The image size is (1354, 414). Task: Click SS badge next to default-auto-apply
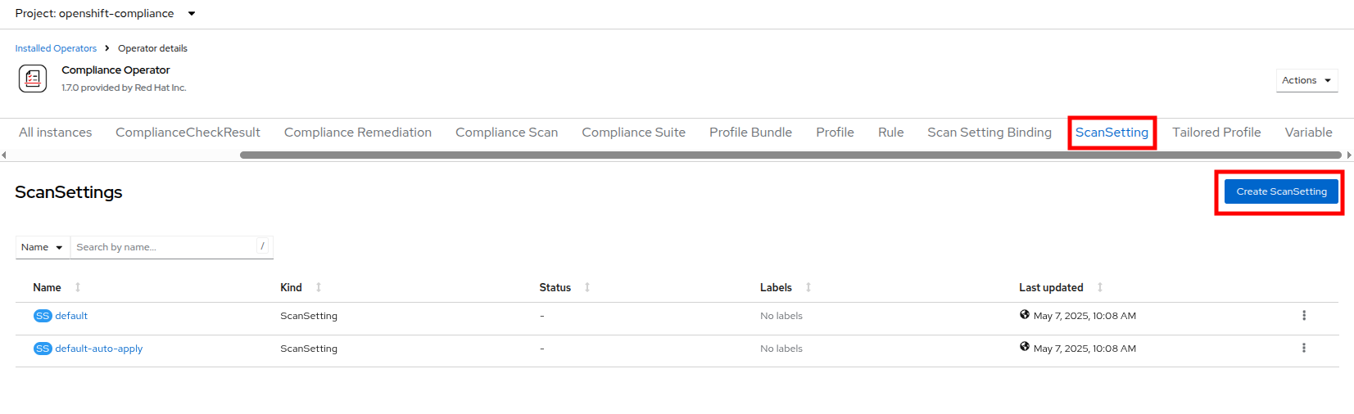point(43,349)
